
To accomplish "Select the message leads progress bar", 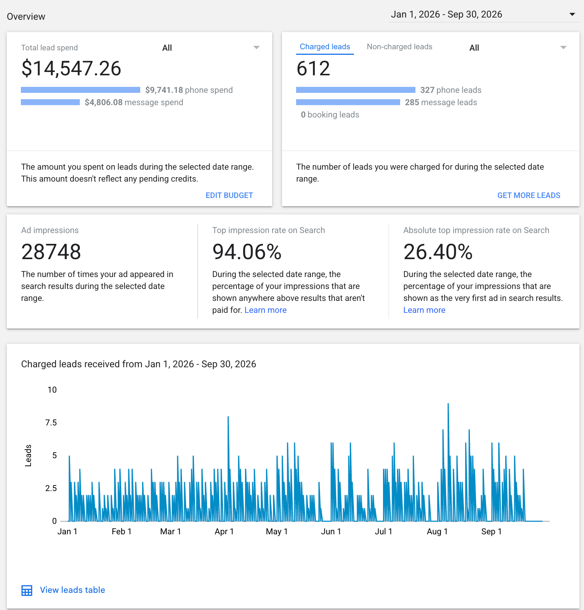I will [x=348, y=102].
